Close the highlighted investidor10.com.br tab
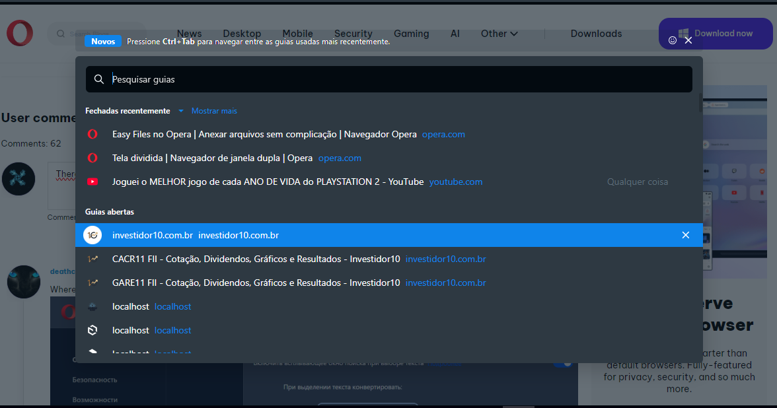Image resolution: width=777 pixels, height=408 pixels. coord(686,235)
